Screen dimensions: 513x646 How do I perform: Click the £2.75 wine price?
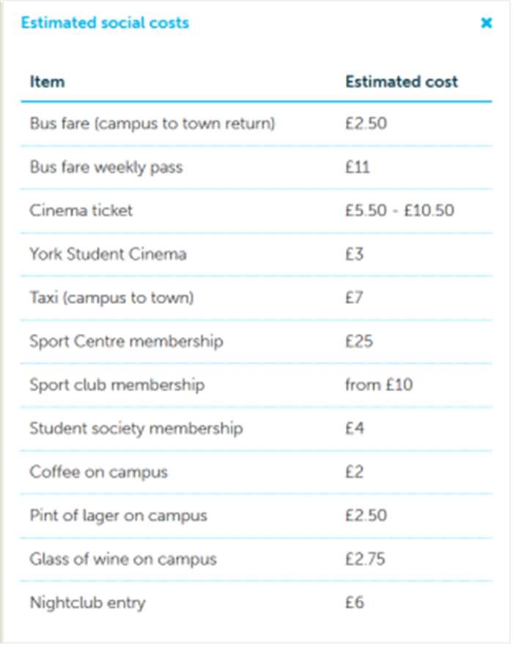point(366,560)
